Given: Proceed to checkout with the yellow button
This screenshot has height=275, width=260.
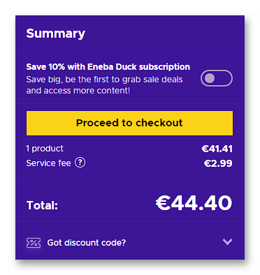Looking at the screenshot, I should [129, 123].
